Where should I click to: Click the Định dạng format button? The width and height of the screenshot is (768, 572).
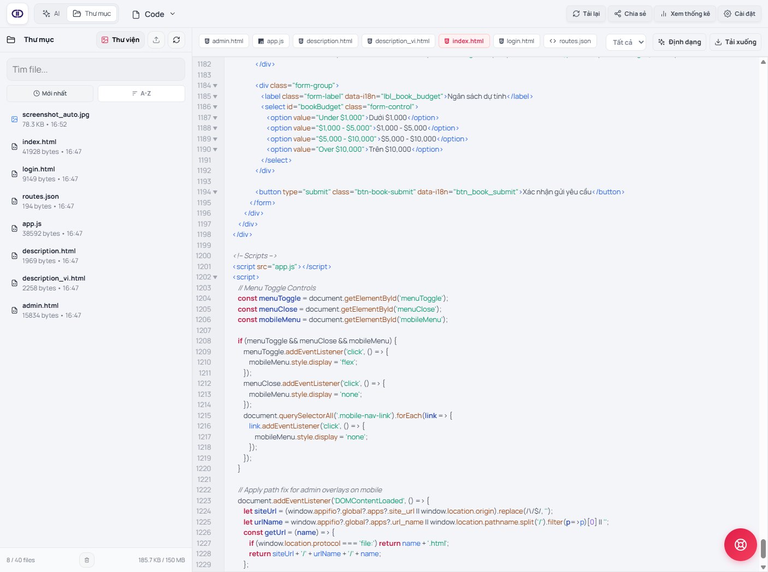click(680, 42)
